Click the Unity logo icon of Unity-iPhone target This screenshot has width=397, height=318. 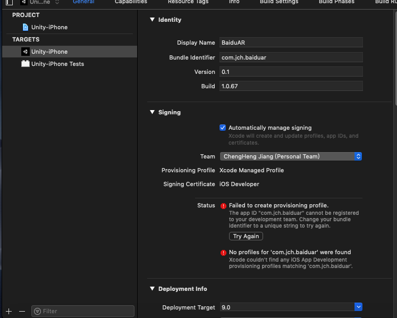tap(26, 52)
